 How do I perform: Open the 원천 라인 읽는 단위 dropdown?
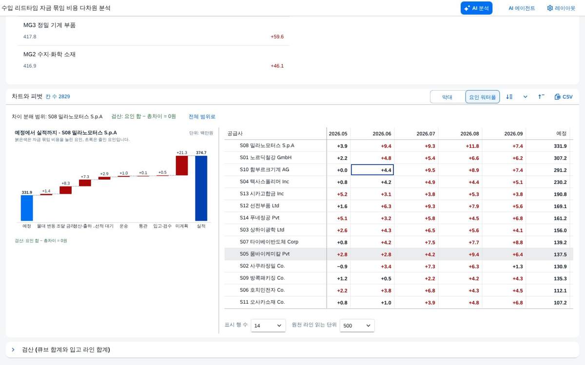pyautogui.click(x=357, y=325)
